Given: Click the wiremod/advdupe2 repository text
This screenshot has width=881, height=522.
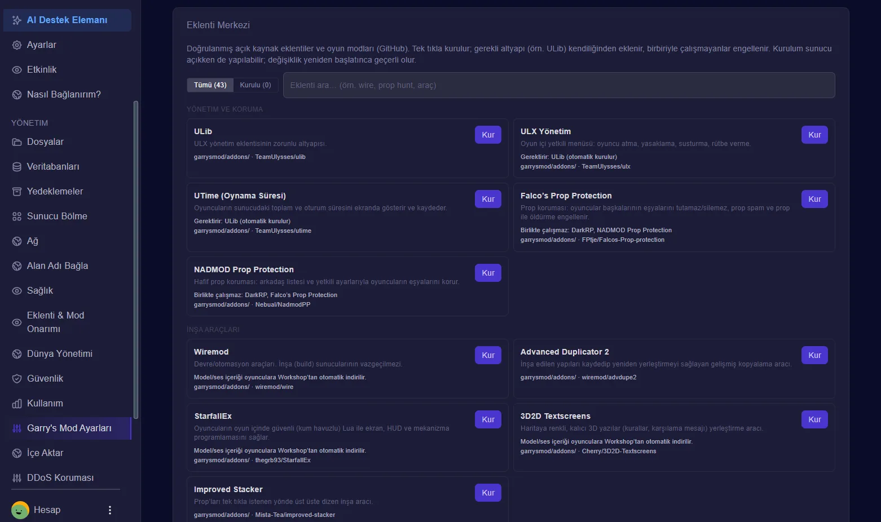Looking at the screenshot, I should pos(609,377).
